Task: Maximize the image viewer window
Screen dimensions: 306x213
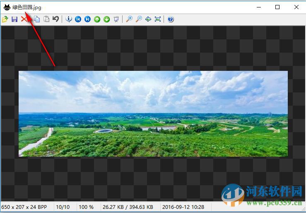Action: (x=277, y=7)
